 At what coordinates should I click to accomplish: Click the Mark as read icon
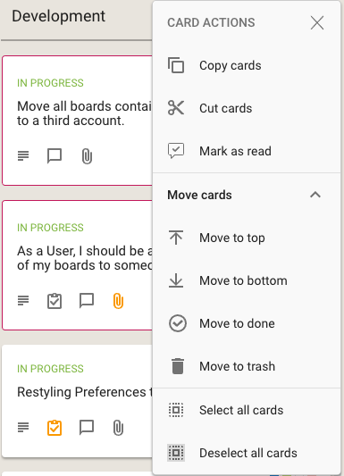tap(176, 151)
